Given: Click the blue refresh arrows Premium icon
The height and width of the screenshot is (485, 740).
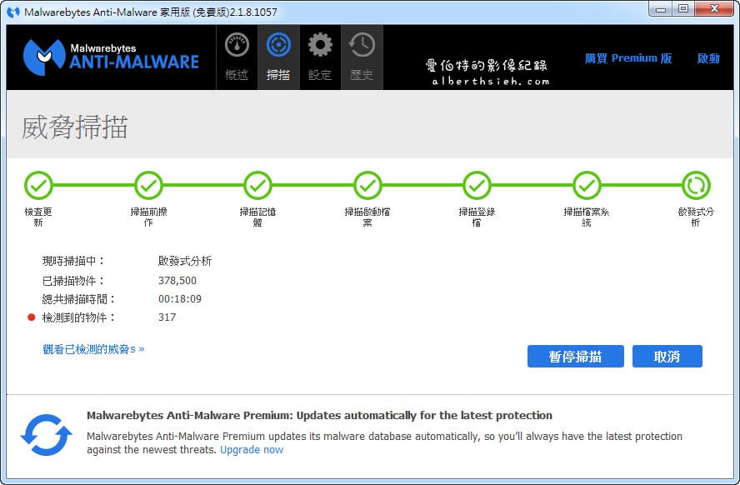Looking at the screenshot, I should (x=47, y=434).
